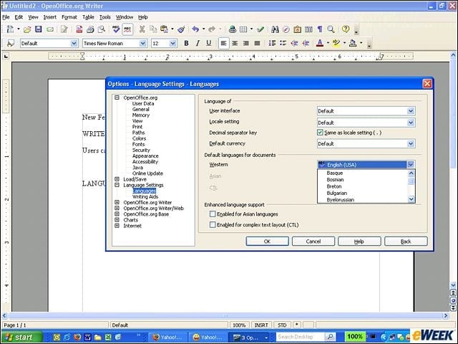Click the New document icon
Viewport: 458px width, 344px height.
[x=10, y=29]
